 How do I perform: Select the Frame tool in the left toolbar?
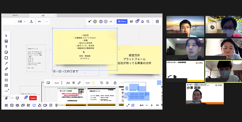pyautogui.click(x=6, y=80)
